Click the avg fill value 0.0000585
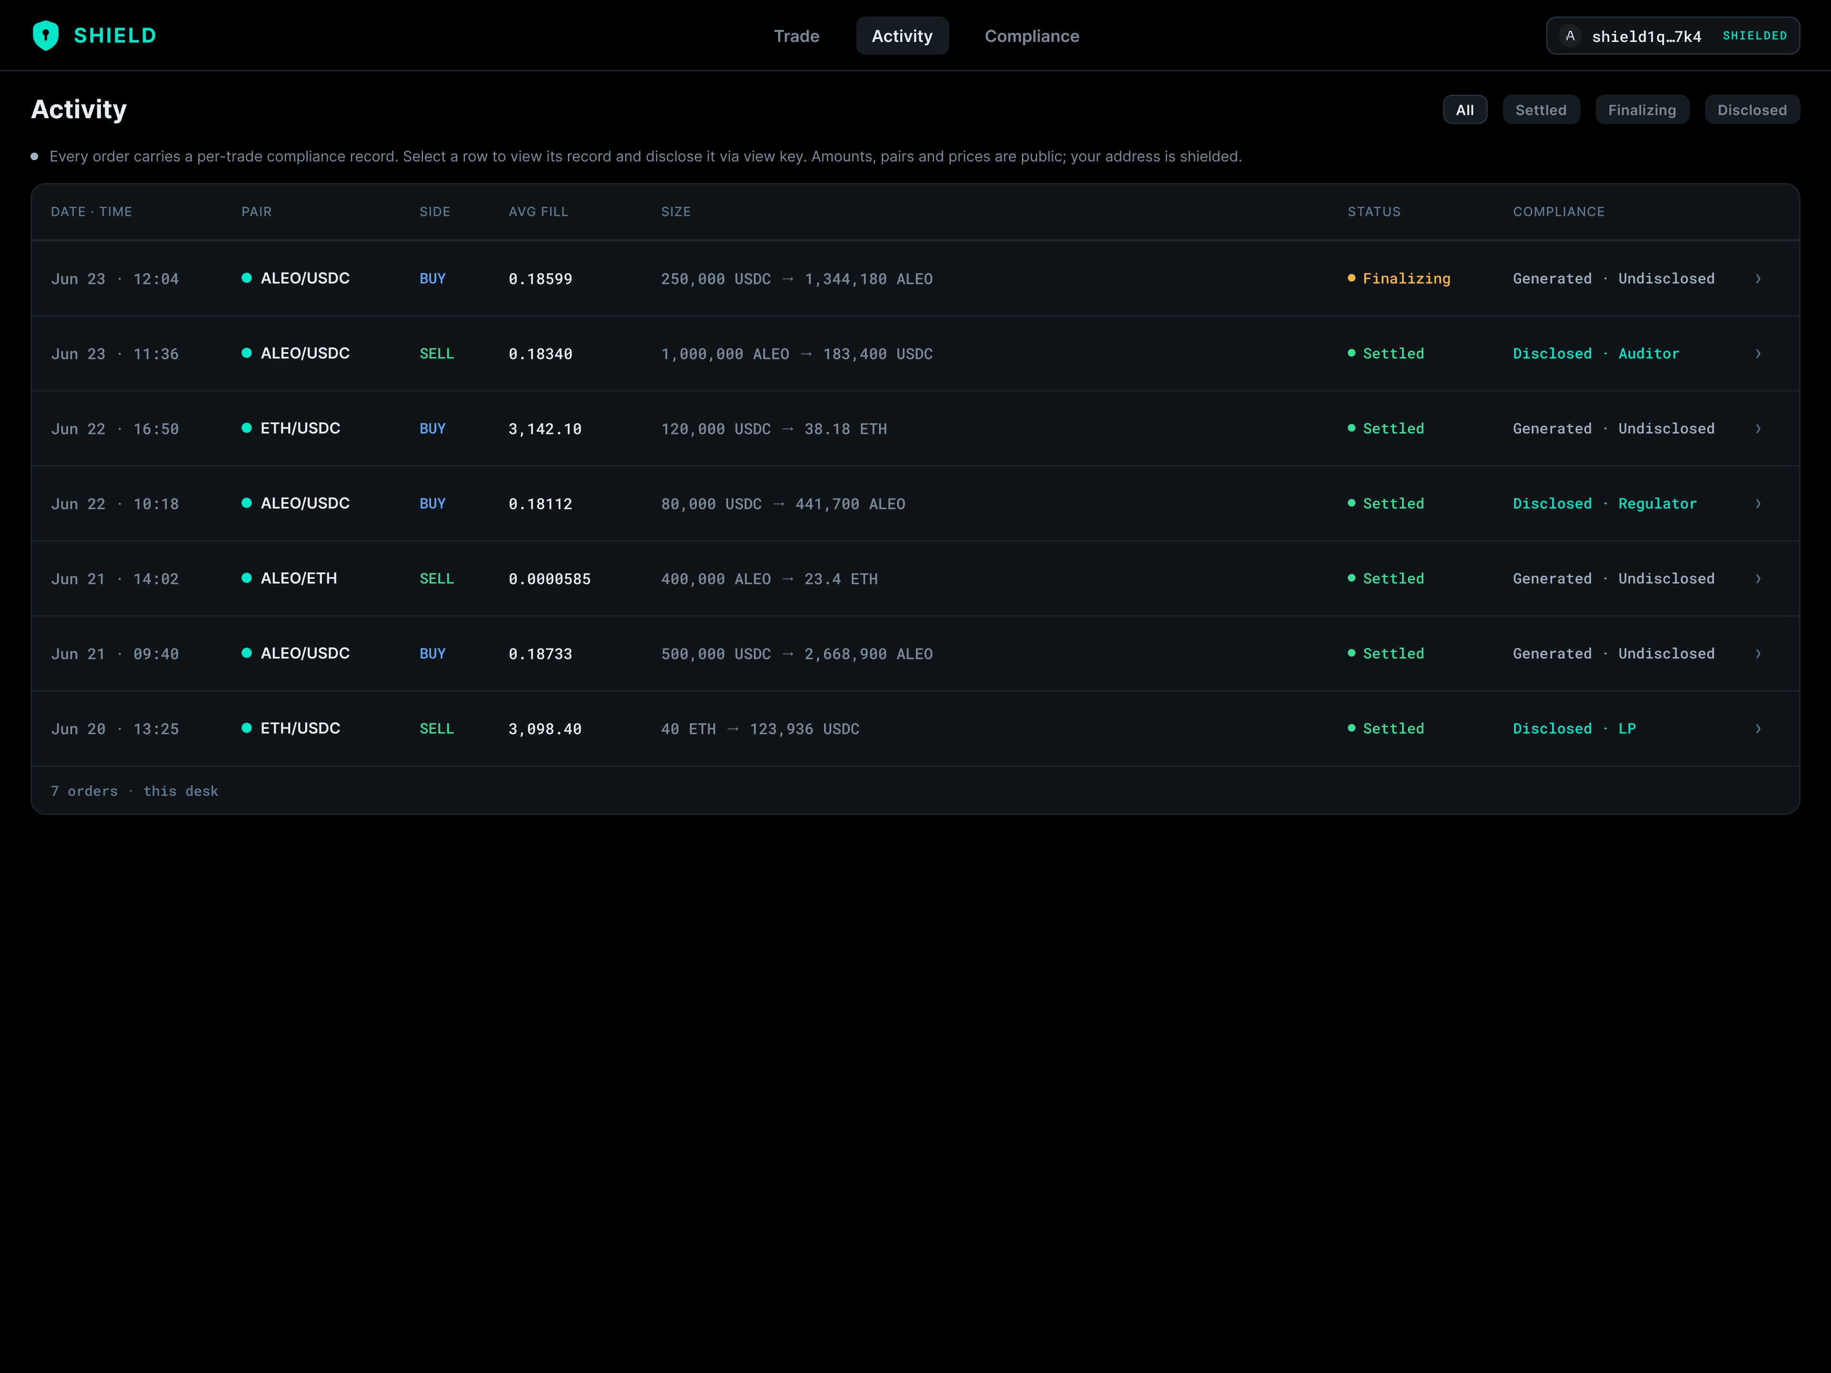The width and height of the screenshot is (1831, 1373). 549,579
